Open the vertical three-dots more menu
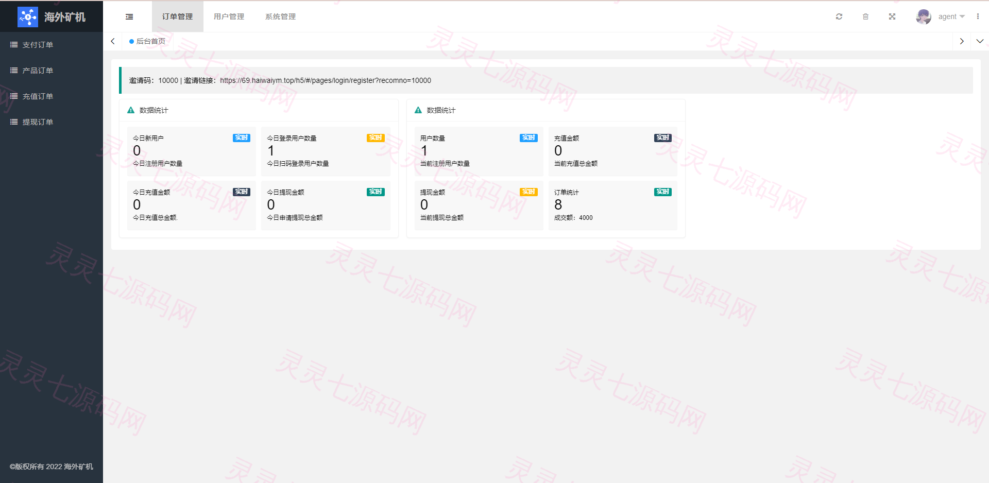 pyautogui.click(x=978, y=16)
